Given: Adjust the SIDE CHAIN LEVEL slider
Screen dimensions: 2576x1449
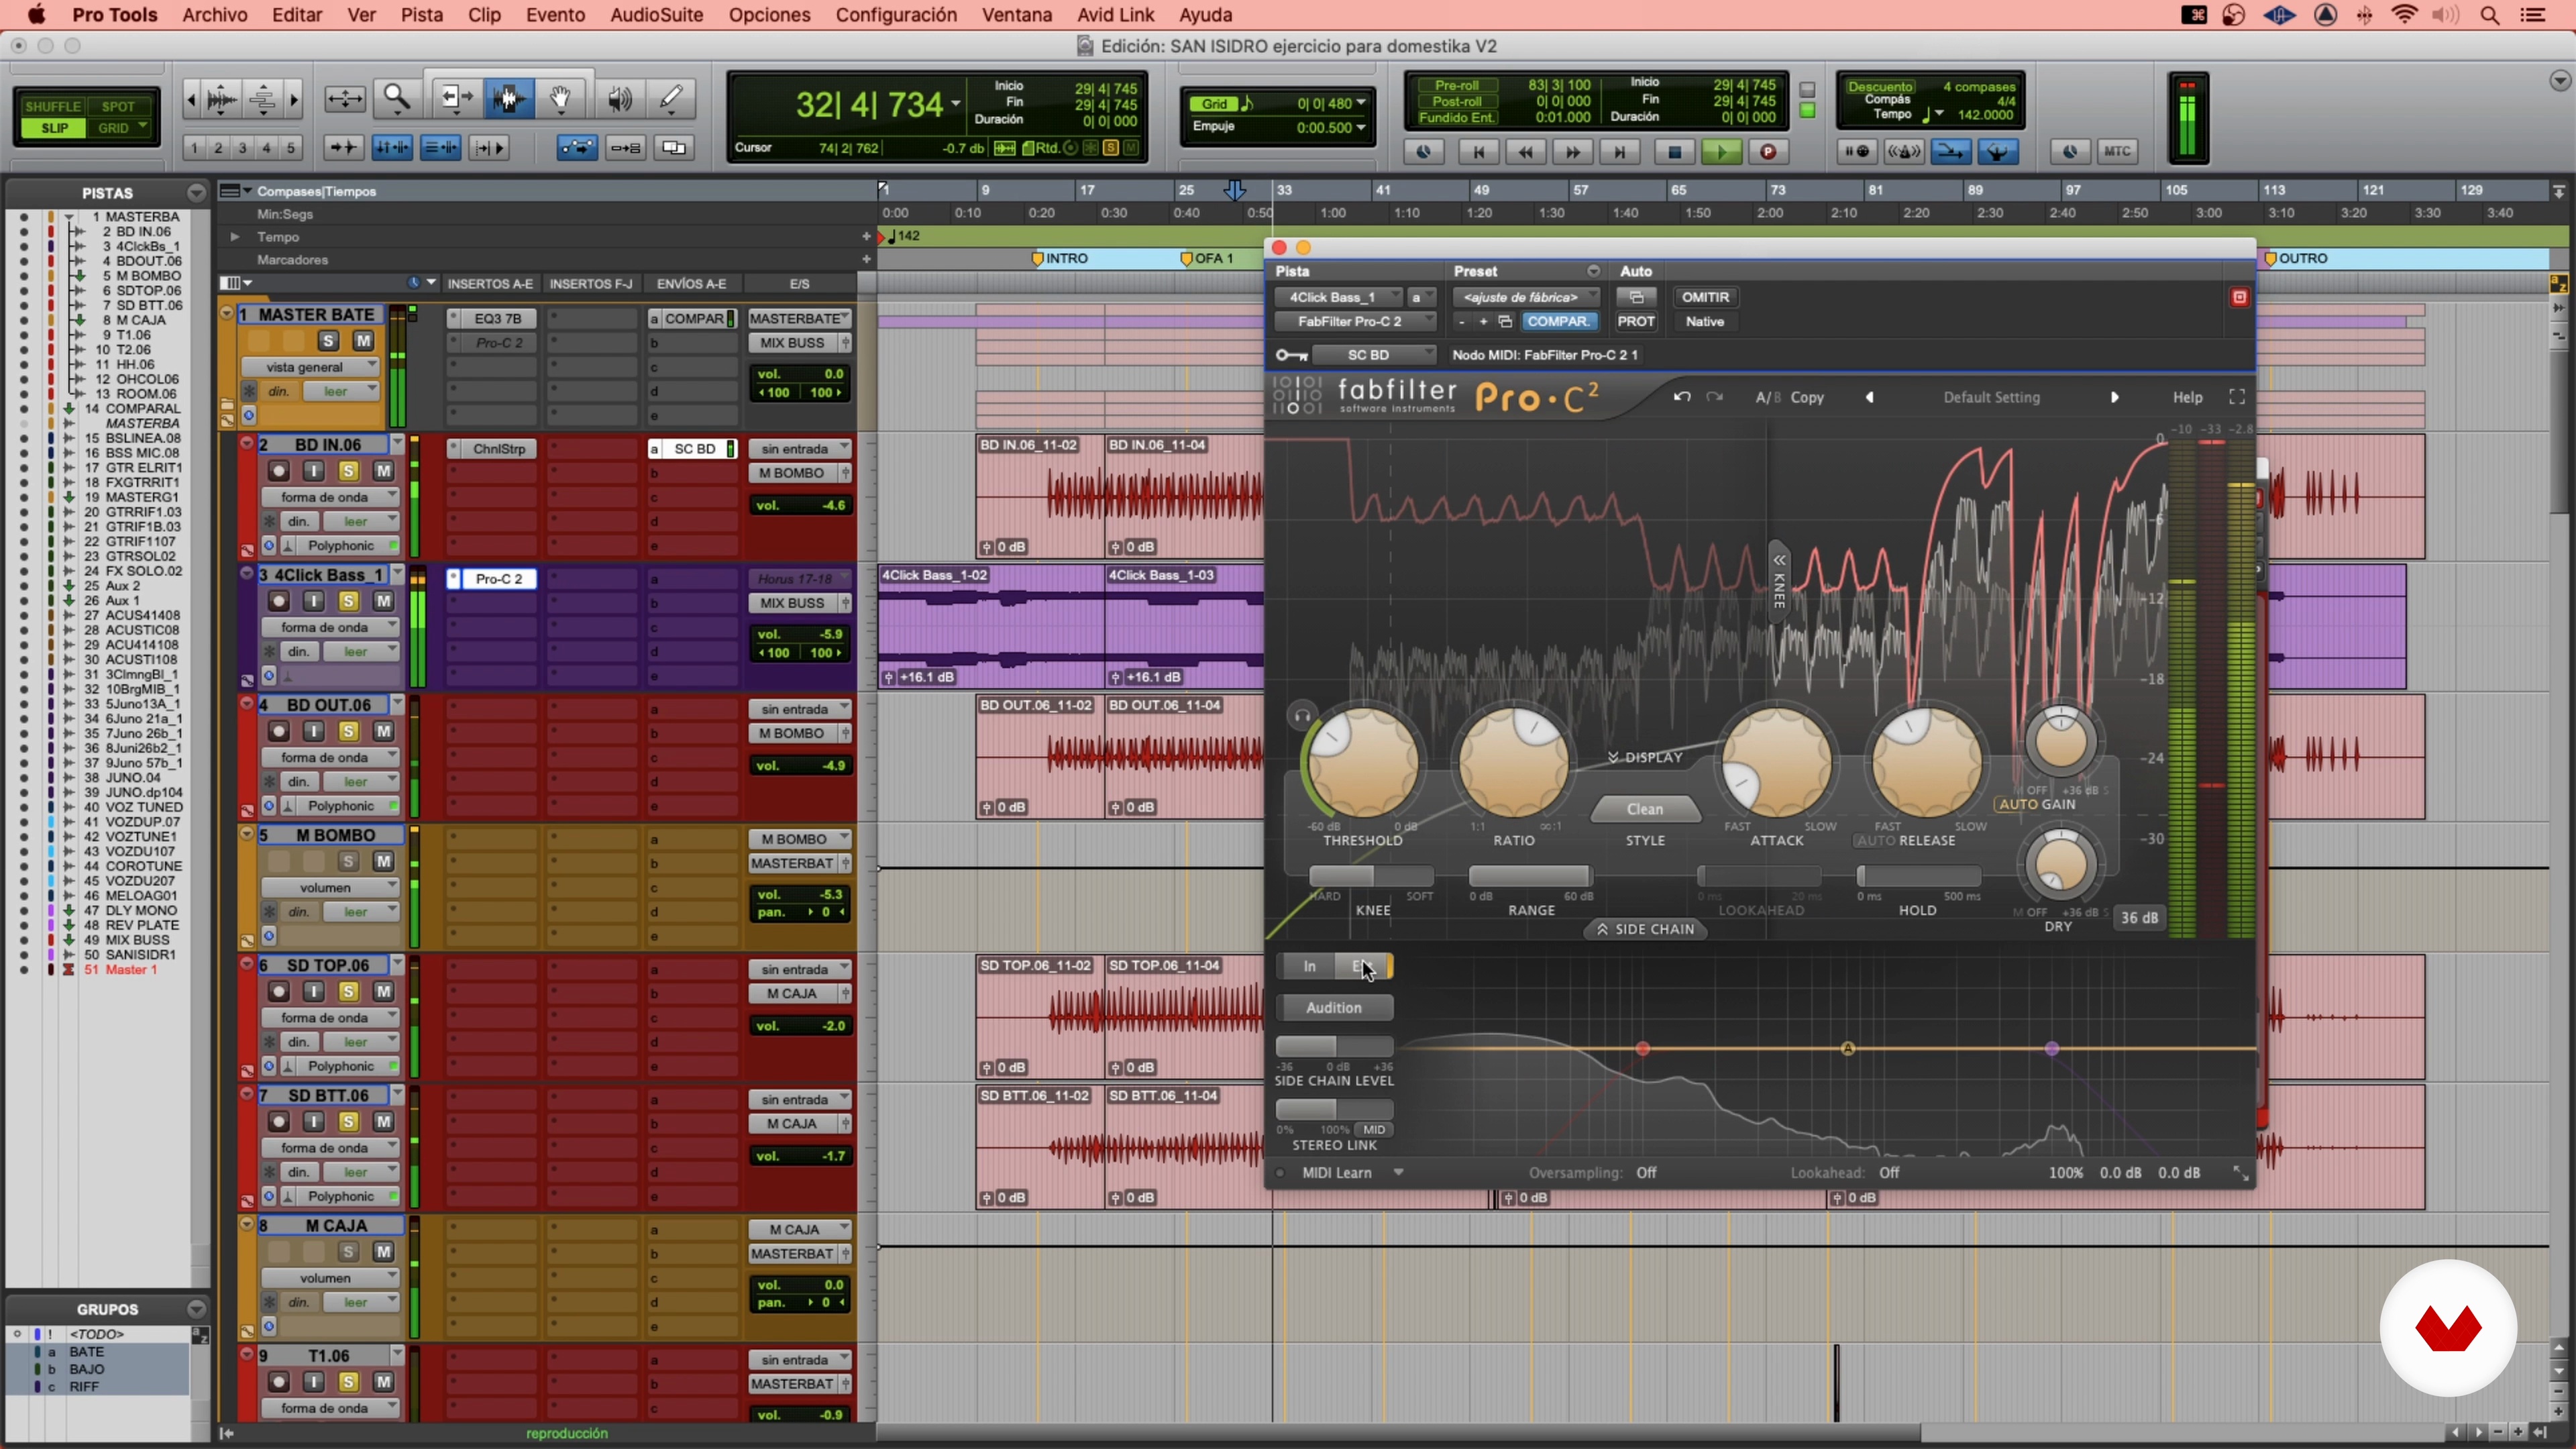Looking at the screenshot, I should [x=1334, y=1046].
